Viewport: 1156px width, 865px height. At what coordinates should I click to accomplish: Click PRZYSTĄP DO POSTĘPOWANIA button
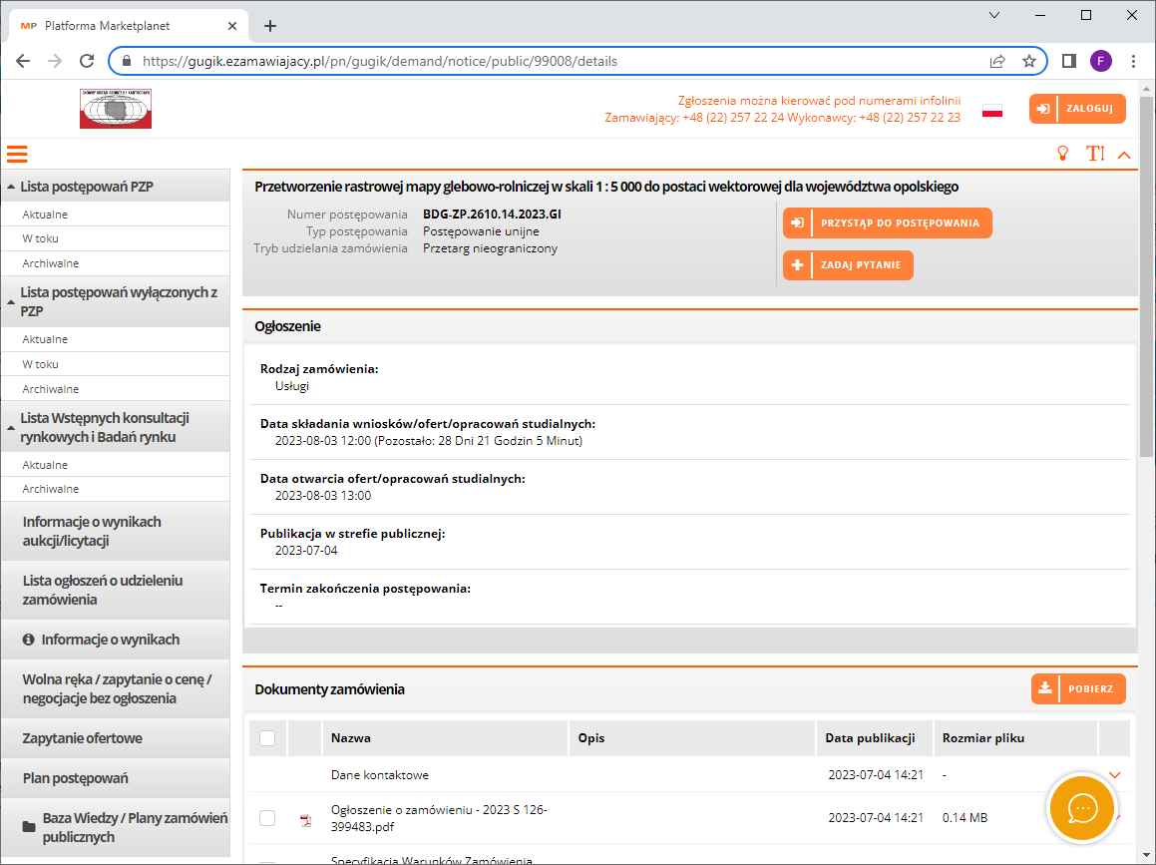coord(887,223)
